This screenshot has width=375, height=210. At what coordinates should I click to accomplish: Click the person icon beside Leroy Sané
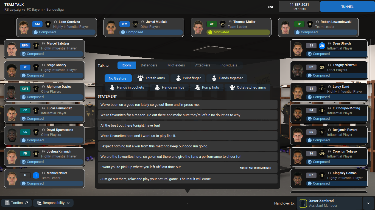pos(329,87)
